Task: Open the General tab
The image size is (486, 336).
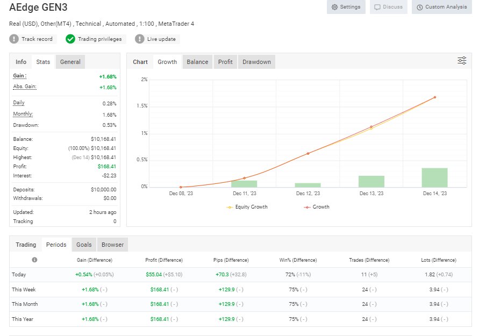Action: point(70,61)
